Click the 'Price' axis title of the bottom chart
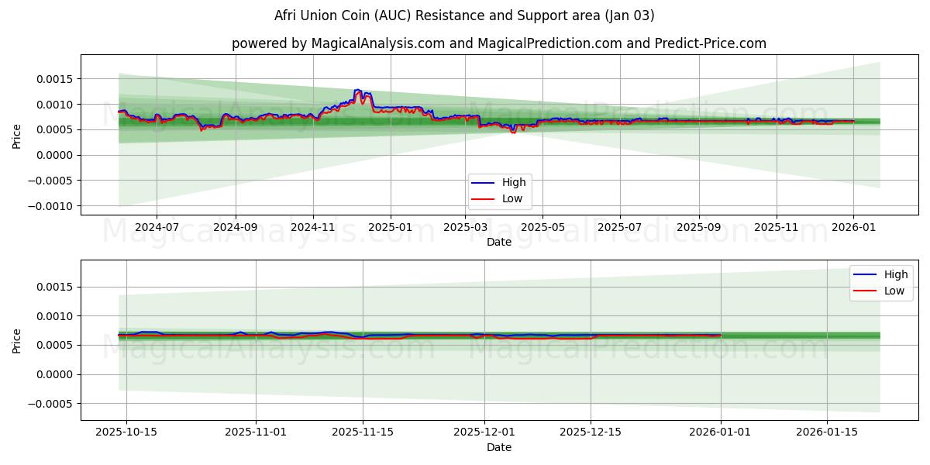Screen dimensions: 930x465 16,340
